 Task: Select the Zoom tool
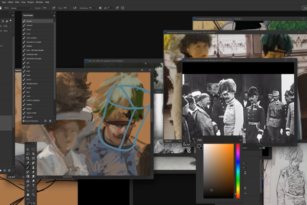(x=33, y=194)
